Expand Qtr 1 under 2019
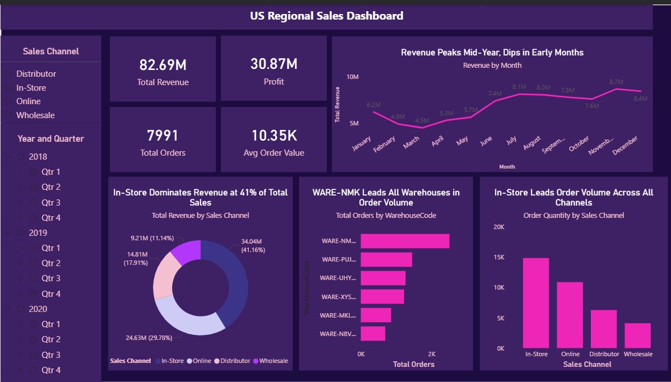The height and width of the screenshot is (382, 671). [x=21, y=248]
